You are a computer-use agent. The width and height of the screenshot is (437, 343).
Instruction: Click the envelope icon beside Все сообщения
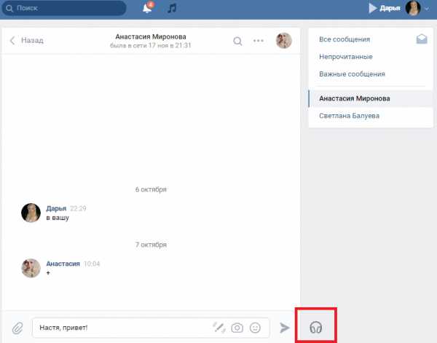422,39
